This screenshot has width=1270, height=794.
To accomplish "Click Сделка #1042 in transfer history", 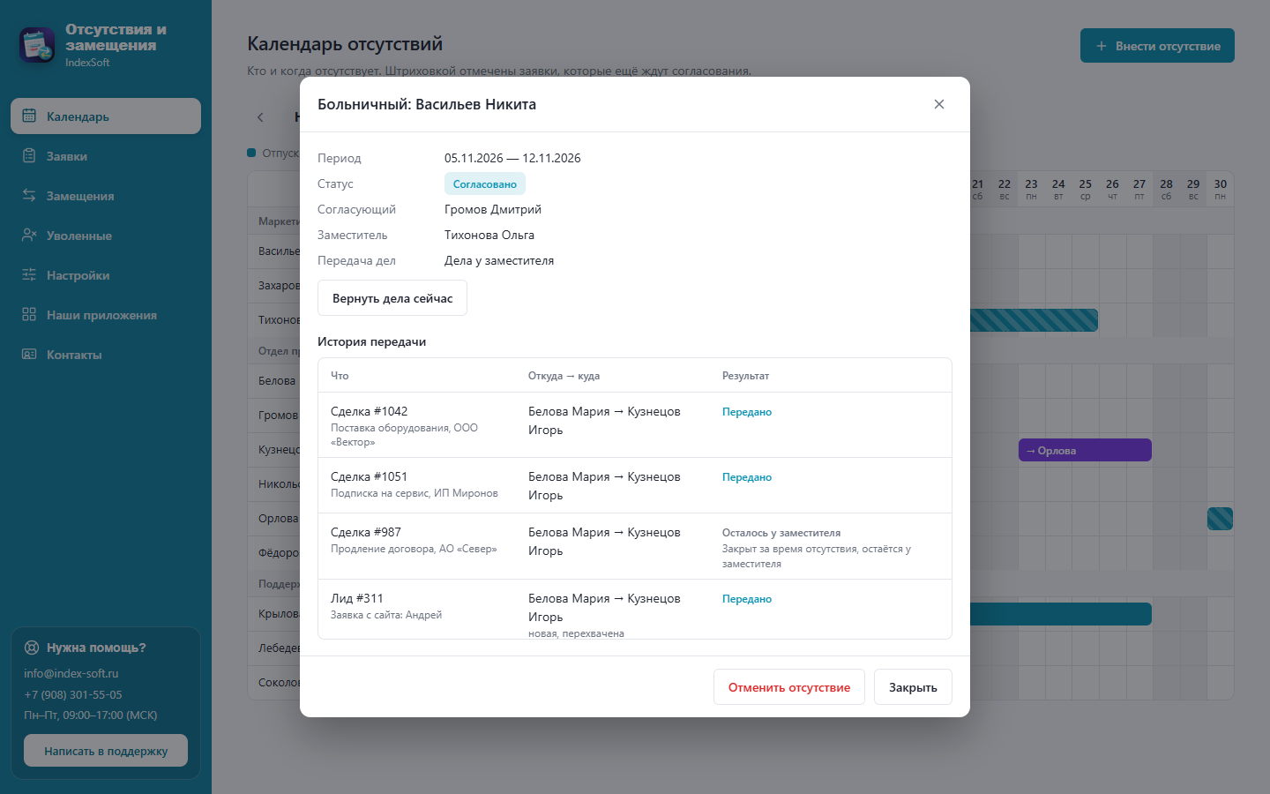I will pos(370,411).
